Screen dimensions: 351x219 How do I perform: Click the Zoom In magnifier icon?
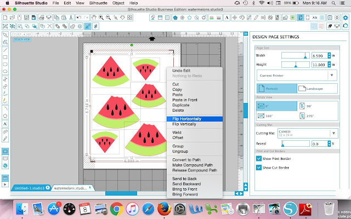pos(101,18)
